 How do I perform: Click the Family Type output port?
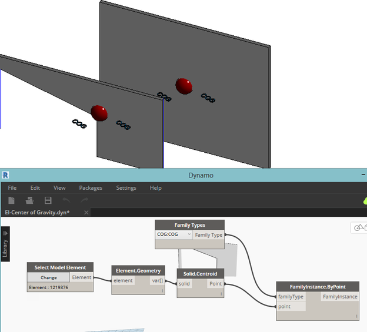coord(209,235)
